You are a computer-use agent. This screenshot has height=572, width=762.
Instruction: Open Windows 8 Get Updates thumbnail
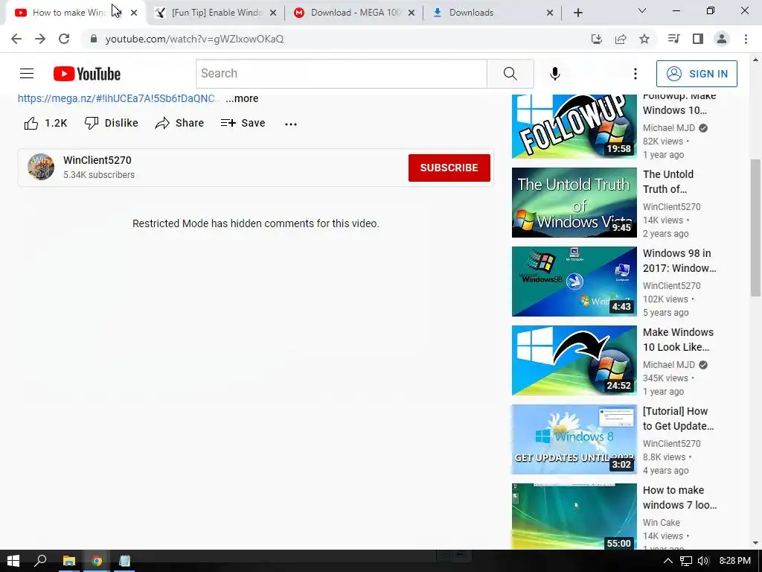[574, 439]
